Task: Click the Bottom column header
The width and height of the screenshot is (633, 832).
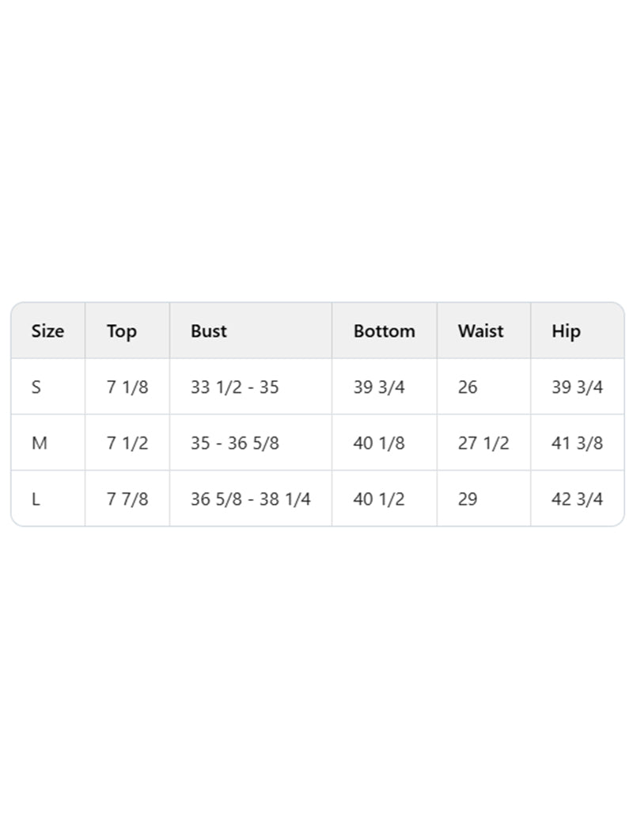Action: point(384,331)
